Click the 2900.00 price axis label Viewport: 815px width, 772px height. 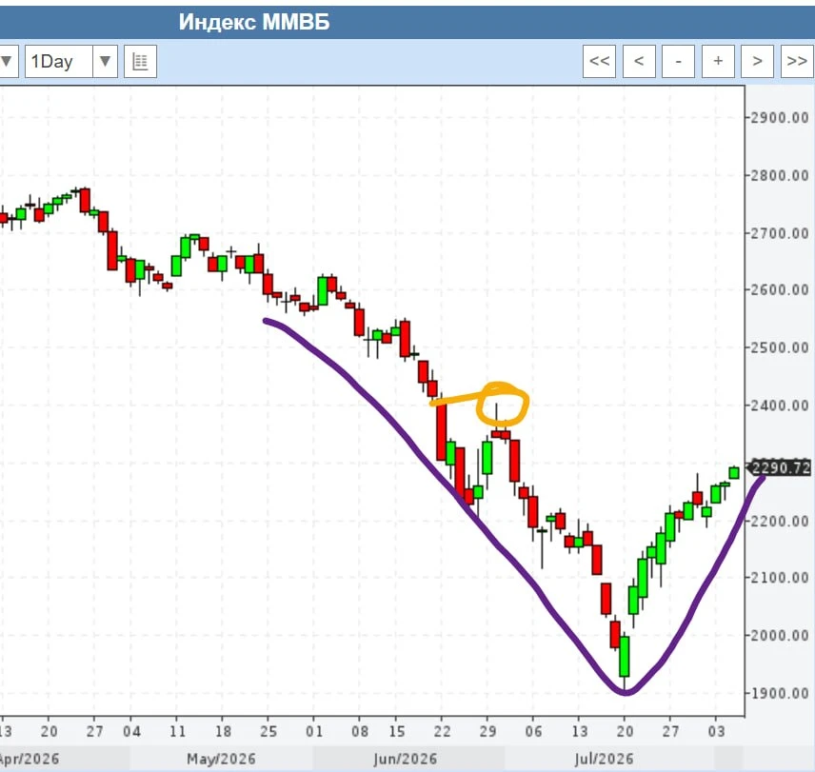coord(780,118)
